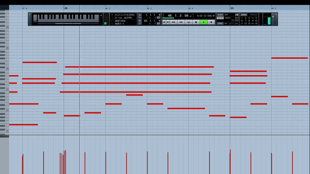Click the virtual keyboard display toggle arrow
Screen dimensions: 310x174
coord(101,15)
